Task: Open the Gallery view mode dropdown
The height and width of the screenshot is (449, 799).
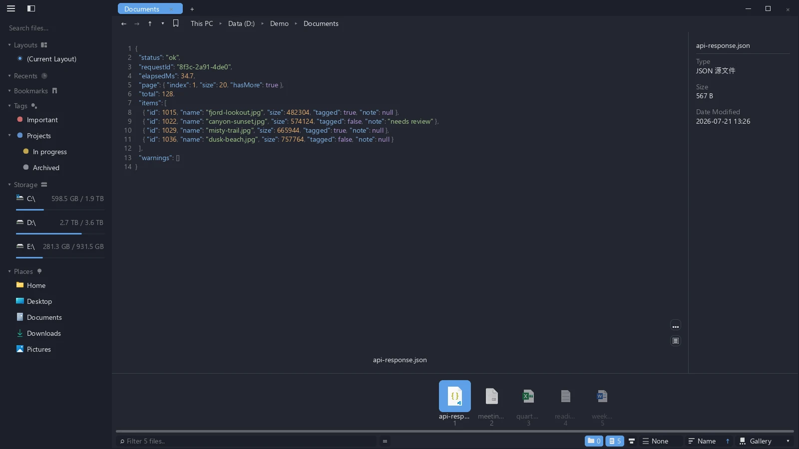Action: [x=765, y=441]
